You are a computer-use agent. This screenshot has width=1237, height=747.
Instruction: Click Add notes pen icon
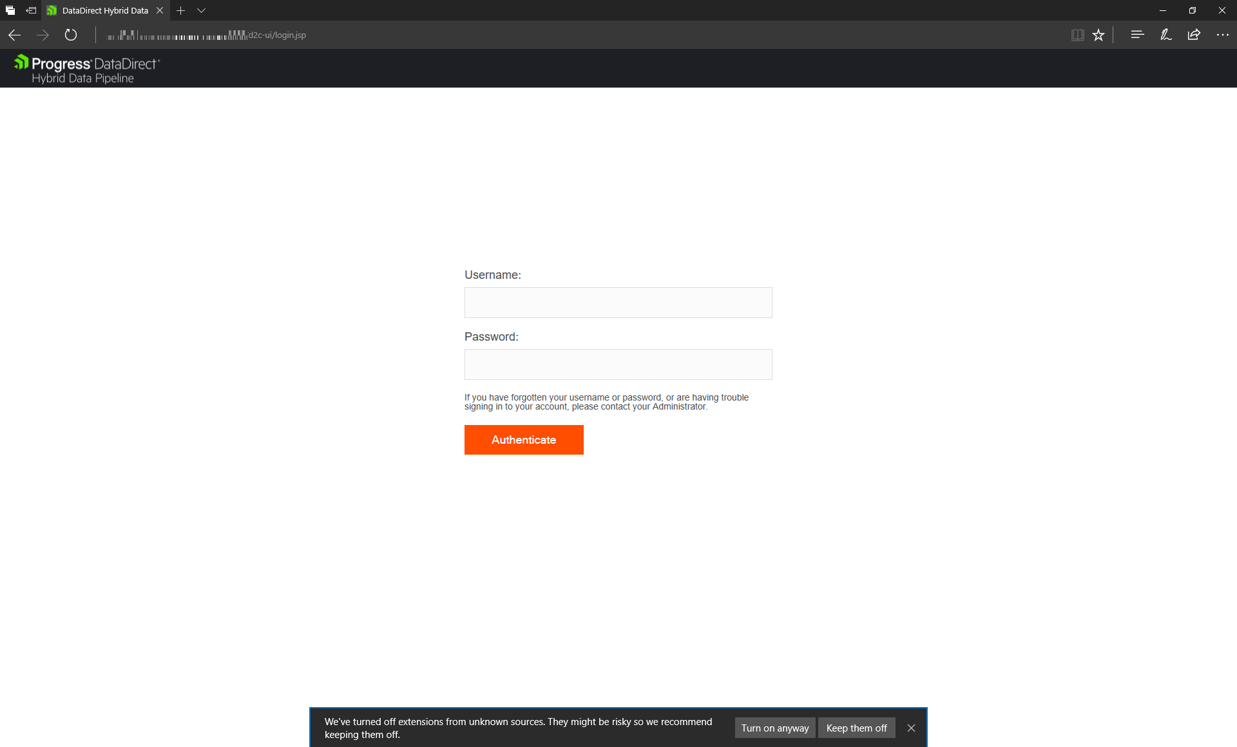(x=1165, y=35)
